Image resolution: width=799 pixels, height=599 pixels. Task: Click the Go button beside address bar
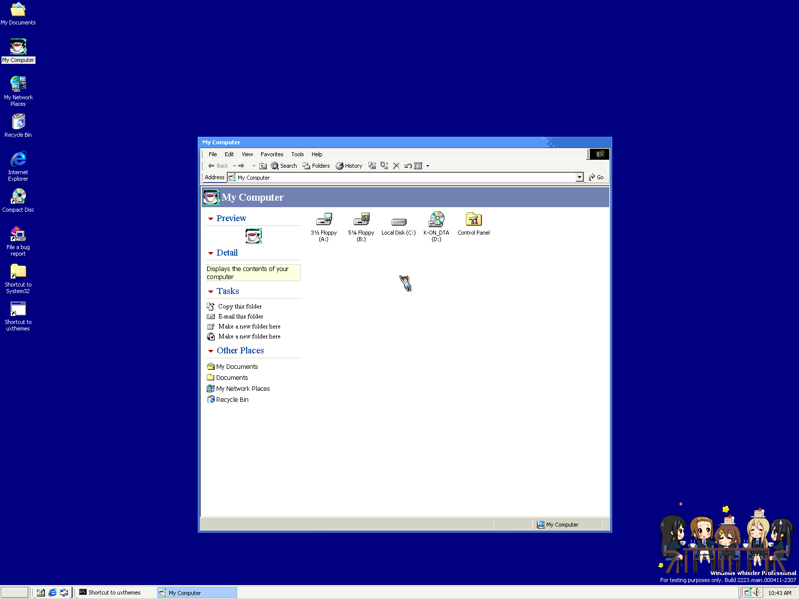pyautogui.click(x=596, y=177)
